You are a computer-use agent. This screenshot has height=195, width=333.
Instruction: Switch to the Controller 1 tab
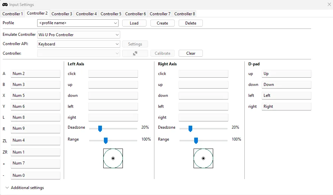(13, 14)
